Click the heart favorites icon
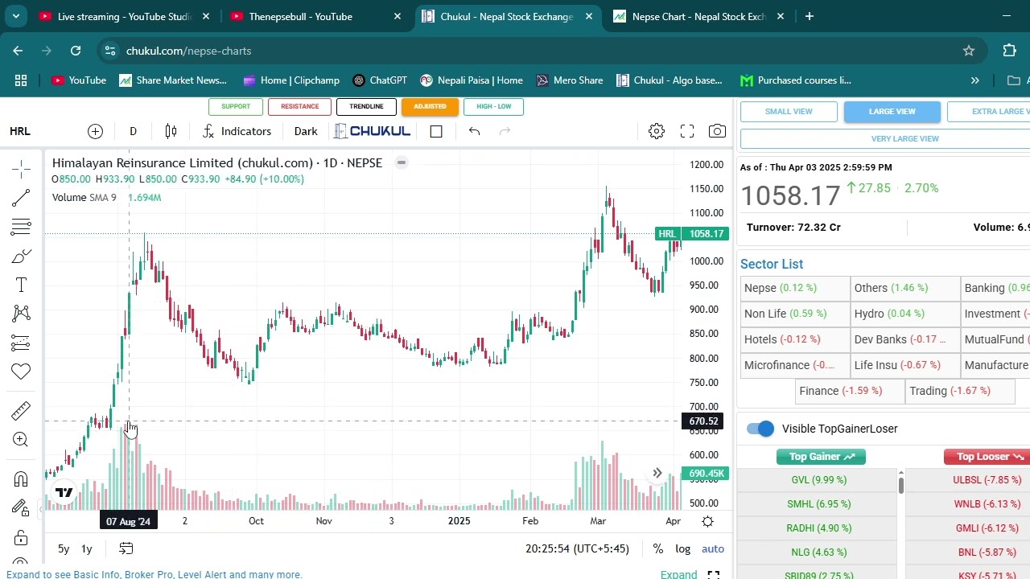 pyautogui.click(x=21, y=372)
